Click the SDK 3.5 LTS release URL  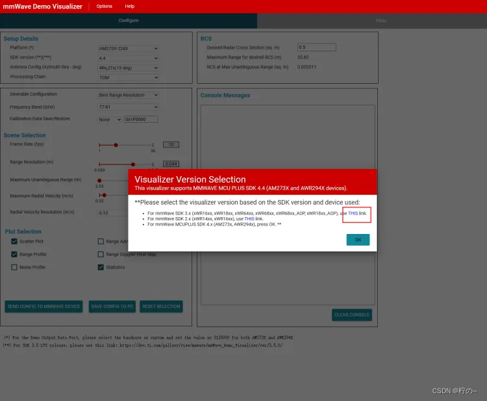(201, 345)
